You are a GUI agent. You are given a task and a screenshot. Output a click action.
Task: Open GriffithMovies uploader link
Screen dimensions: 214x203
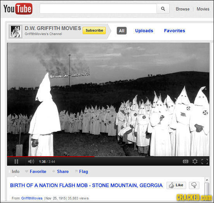32,198
